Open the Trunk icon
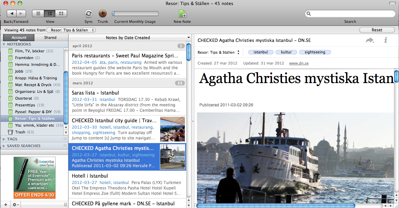Screen dimensions: 399x208 point(103,14)
